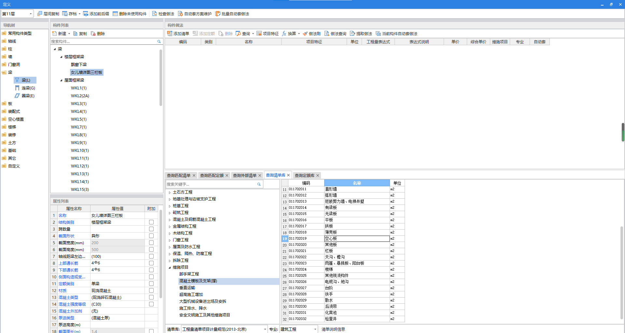The image size is (625, 333).
Task: Collapse the 措施项目 node
Action: pos(170,267)
